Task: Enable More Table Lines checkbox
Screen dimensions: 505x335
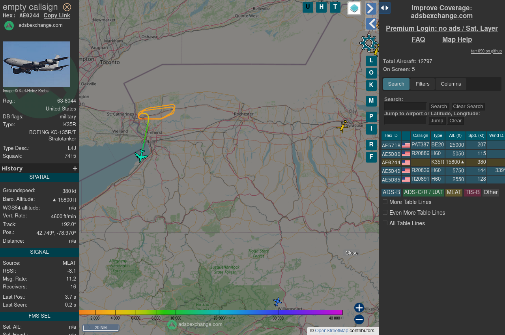Action: tap(385, 202)
